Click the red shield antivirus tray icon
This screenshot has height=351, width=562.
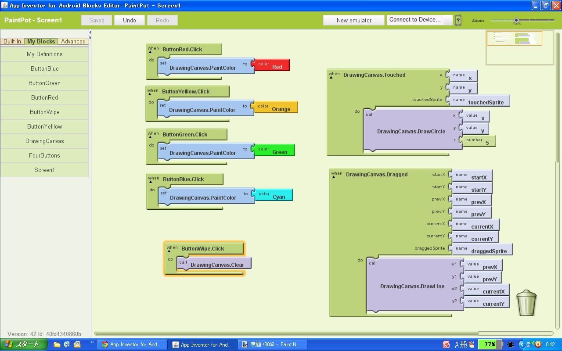point(446,344)
